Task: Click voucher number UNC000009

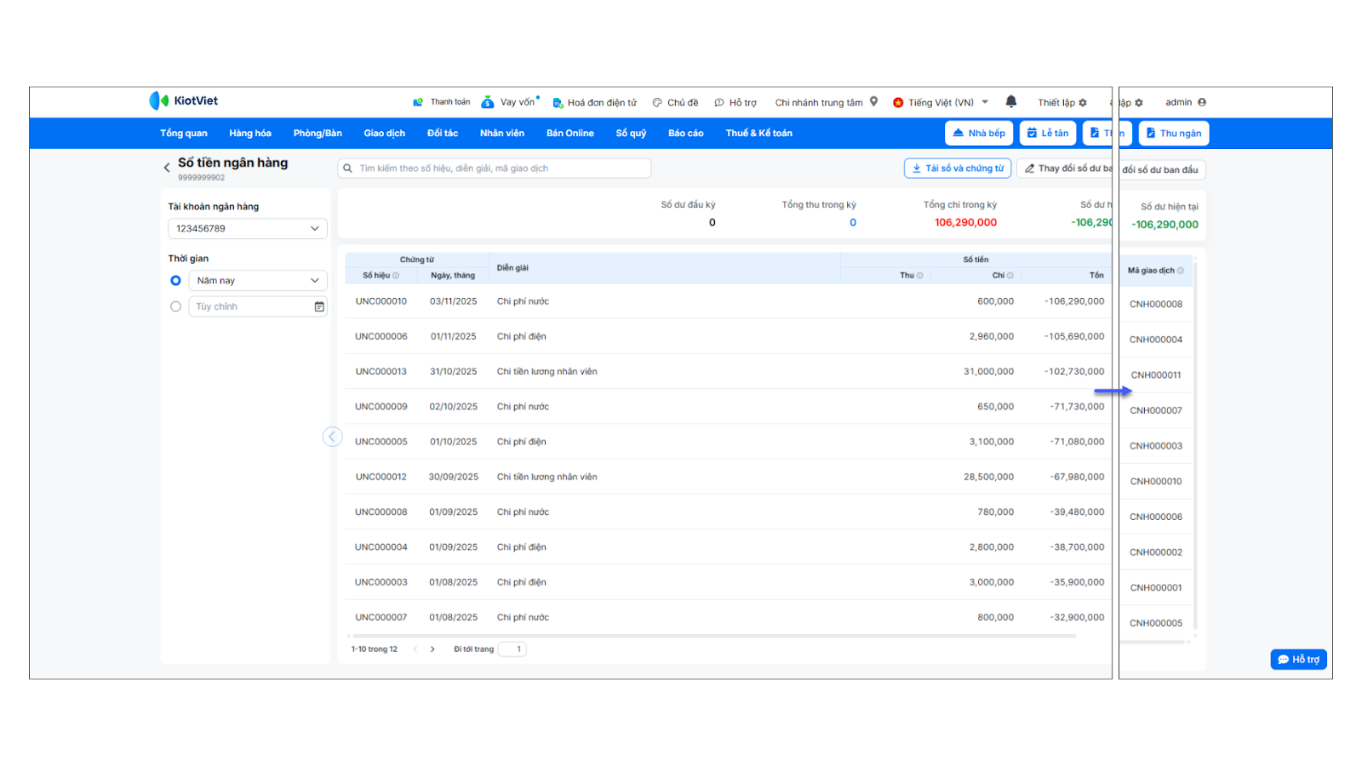Action: 381,407
